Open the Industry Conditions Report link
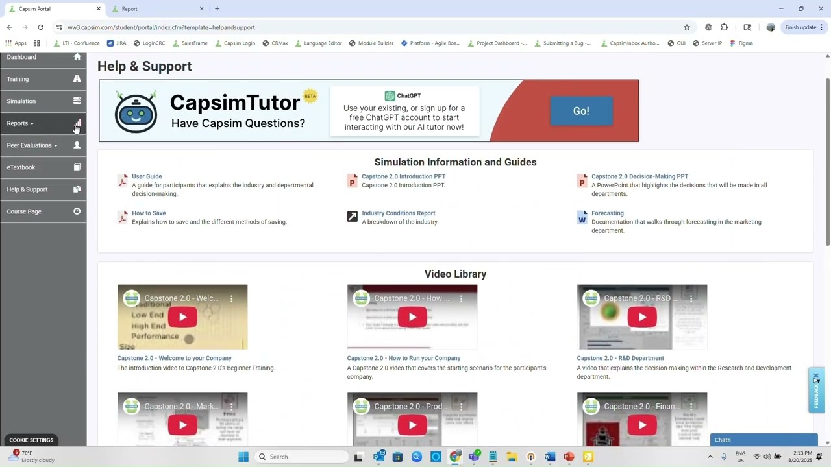The image size is (831, 467). pyautogui.click(x=398, y=213)
